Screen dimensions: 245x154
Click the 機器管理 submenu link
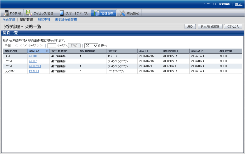coord(9,20)
